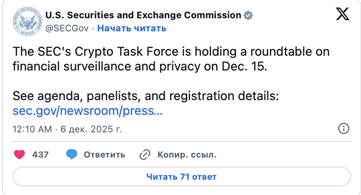Viewport: 361px width, 195px height.
Task: Open the U.S. Securities and Exchange Commission name
Action: (x=143, y=16)
